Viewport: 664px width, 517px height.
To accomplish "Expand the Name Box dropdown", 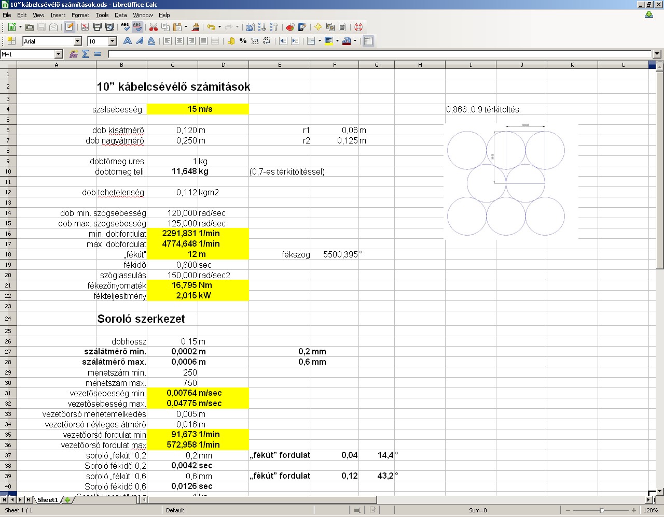I will coord(58,54).
